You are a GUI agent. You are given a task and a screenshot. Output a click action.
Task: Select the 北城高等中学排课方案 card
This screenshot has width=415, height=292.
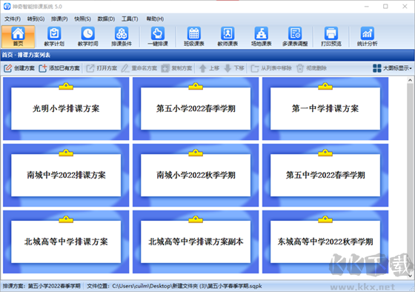point(66,242)
